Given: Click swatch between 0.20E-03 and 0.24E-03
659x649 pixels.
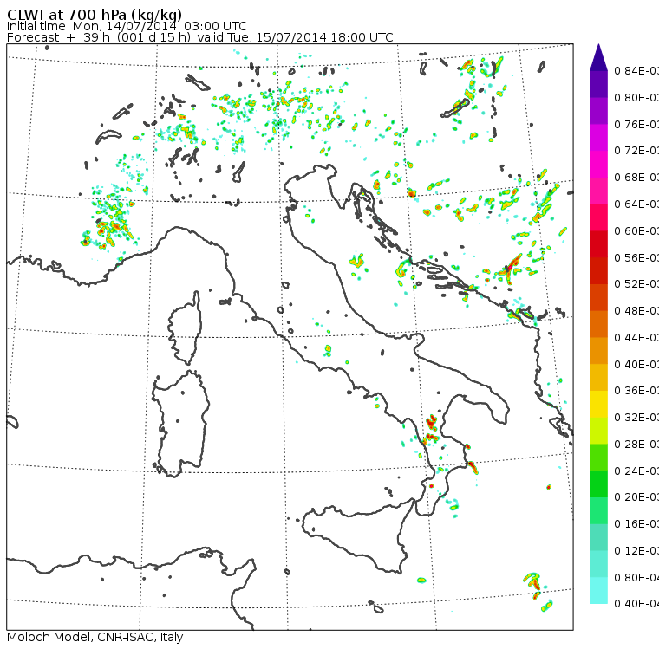Looking at the screenshot, I should coord(598,484).
